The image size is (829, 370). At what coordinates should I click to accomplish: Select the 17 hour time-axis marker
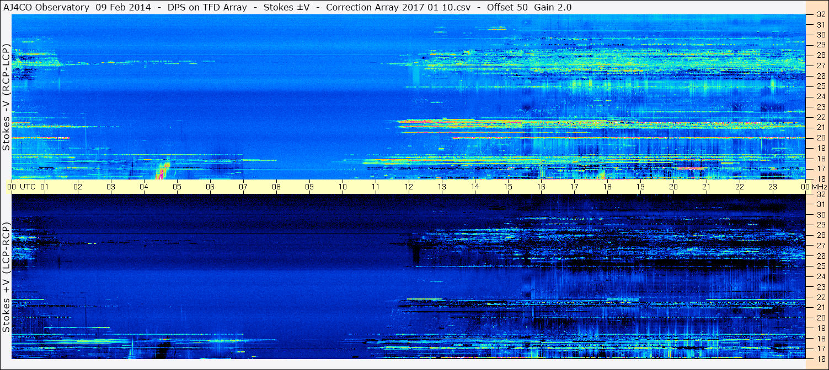574,187
